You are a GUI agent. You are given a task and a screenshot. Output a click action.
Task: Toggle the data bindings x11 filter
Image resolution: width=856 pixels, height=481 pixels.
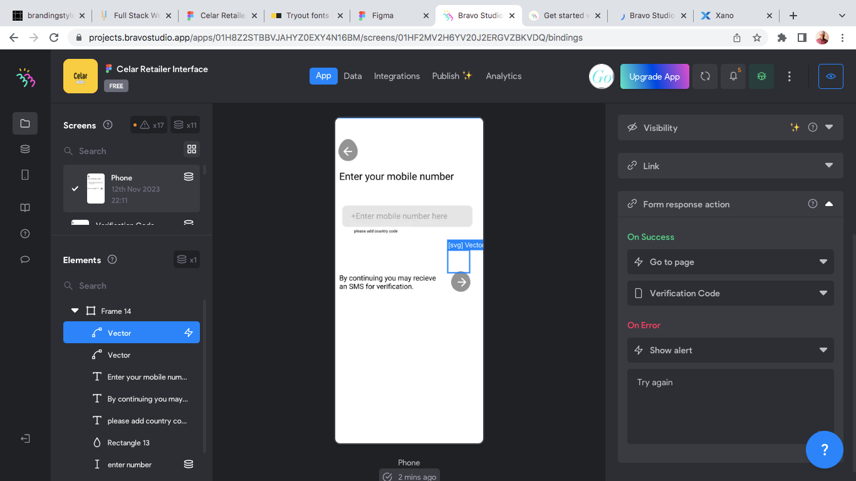pyautogui.click(x=185, y=125)
